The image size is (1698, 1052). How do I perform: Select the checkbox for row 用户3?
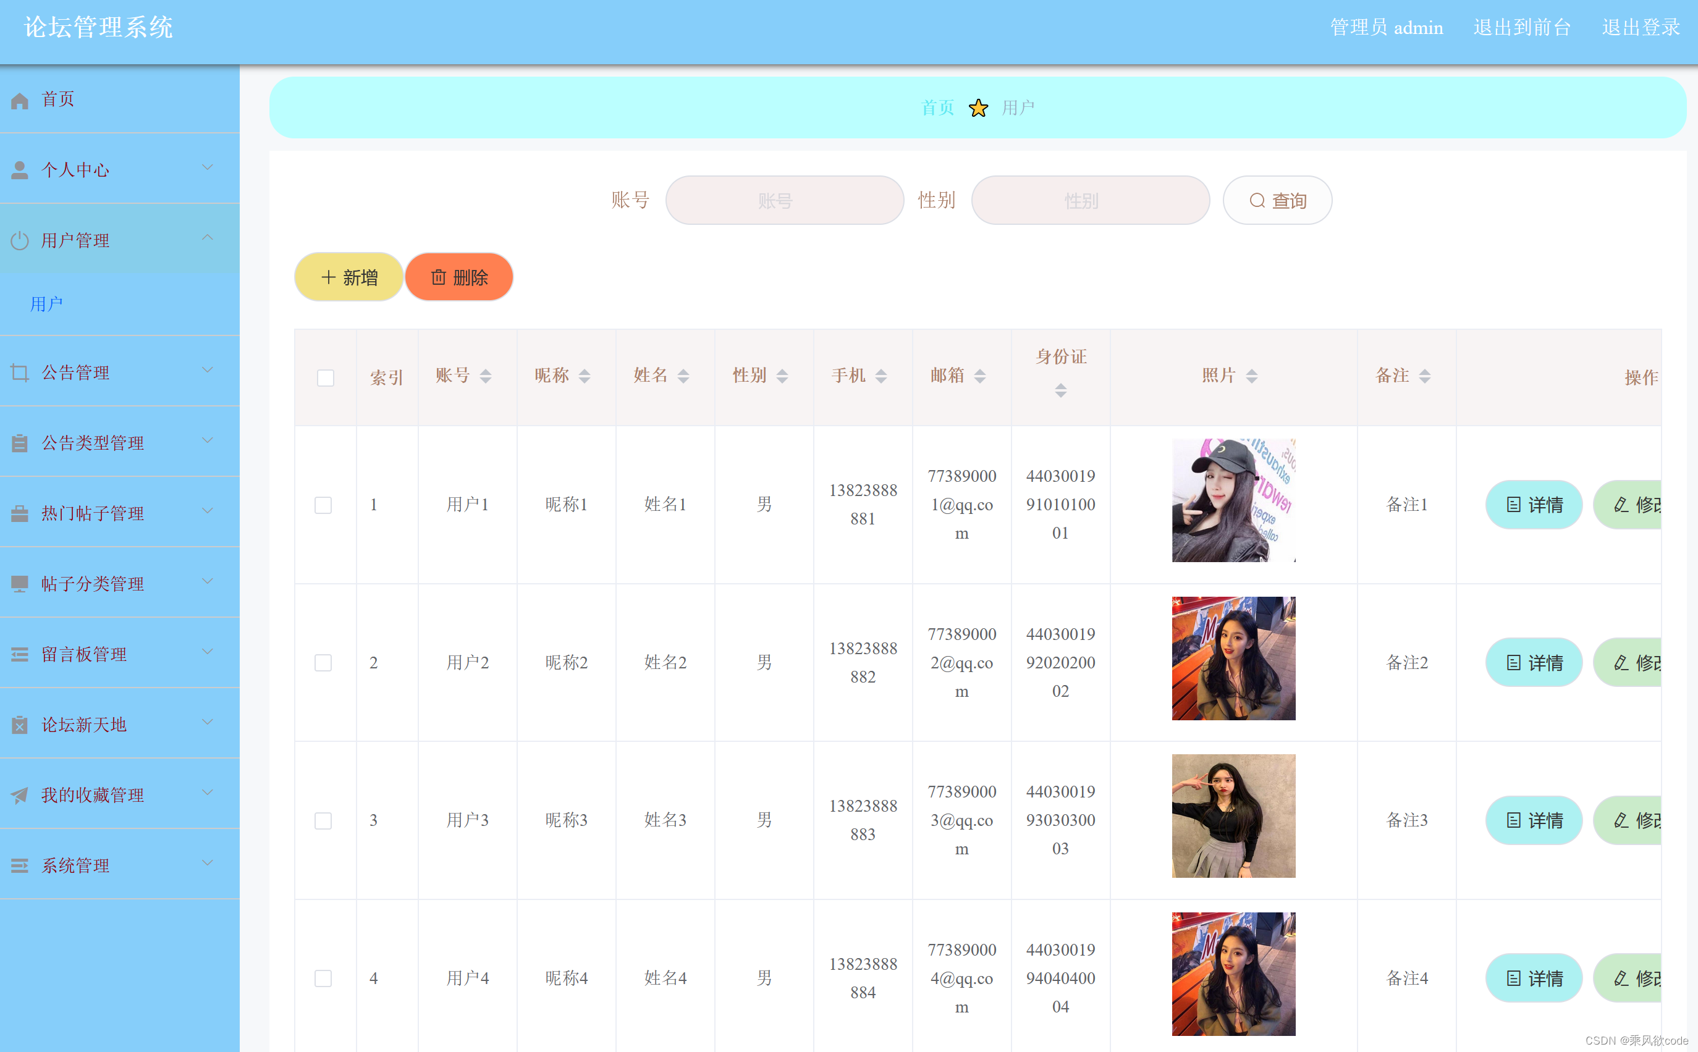[x=323, y=821]
